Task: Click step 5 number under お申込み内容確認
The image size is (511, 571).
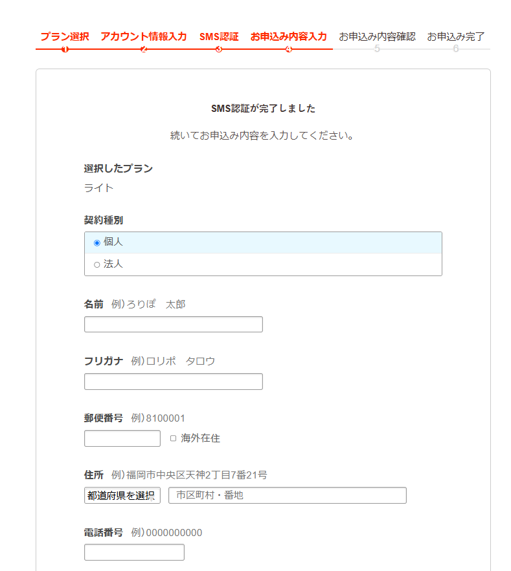Action: pyautogui.click(x=377, y=49)
